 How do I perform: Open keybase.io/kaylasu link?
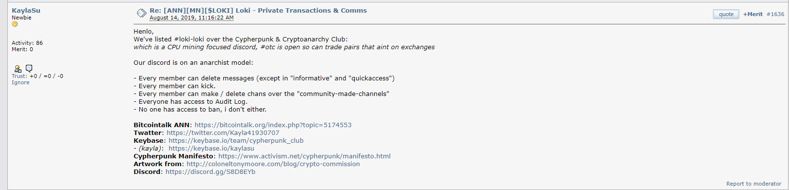click(211, 149)
